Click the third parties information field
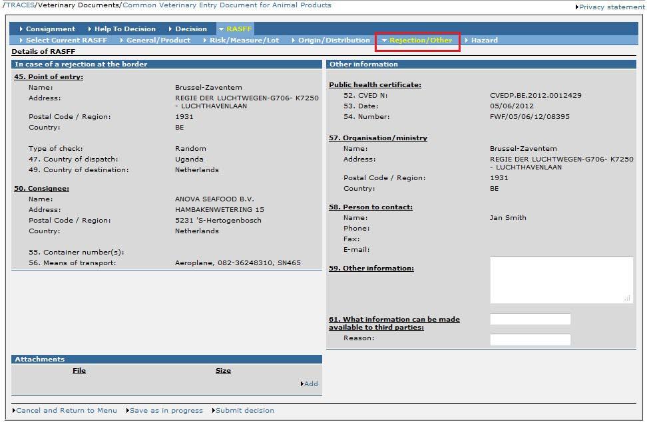 [531, 319]
